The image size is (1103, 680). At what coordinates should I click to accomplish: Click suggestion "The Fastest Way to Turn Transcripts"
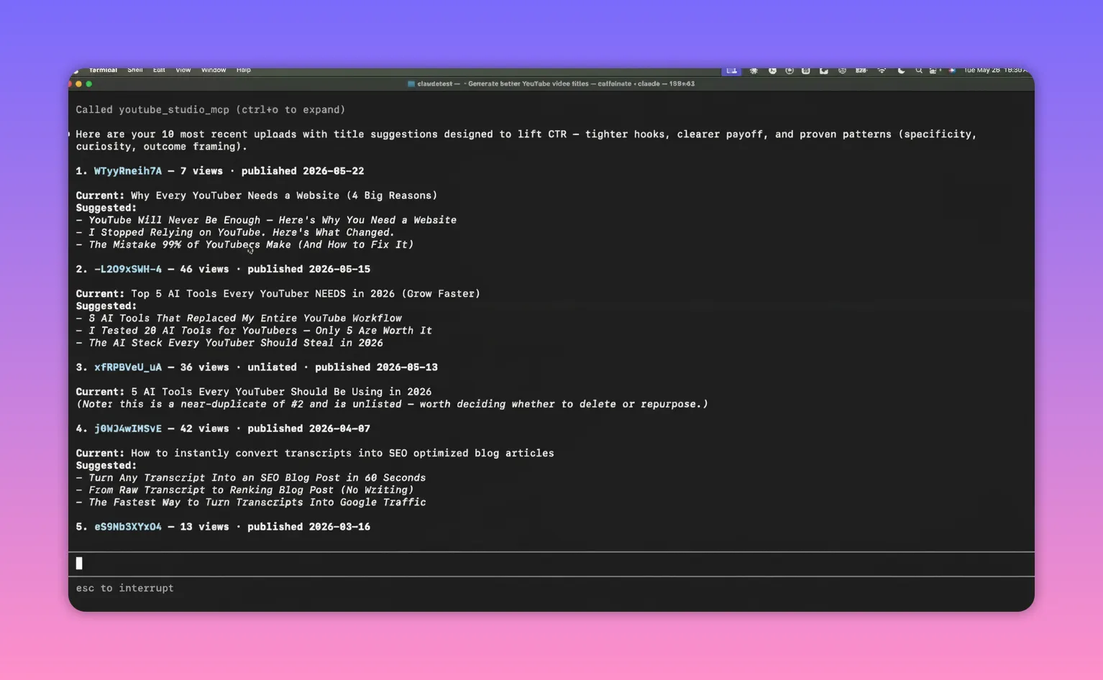[257, 502]
